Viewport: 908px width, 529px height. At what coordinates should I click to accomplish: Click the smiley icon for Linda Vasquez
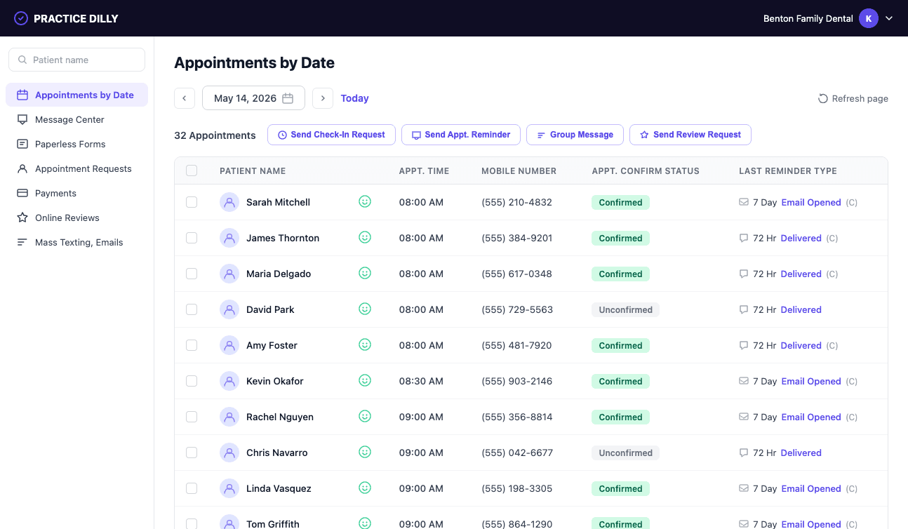[x=365, y=488]
